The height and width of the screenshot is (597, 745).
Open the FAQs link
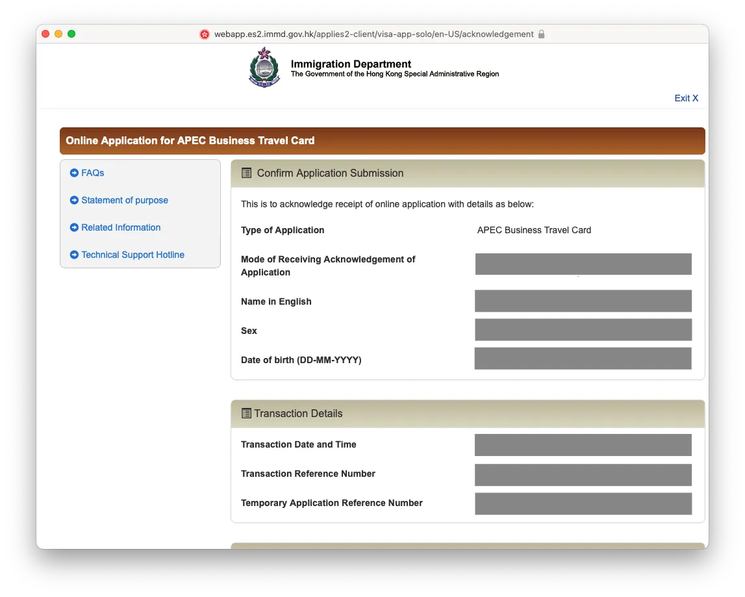click(92, 173)
